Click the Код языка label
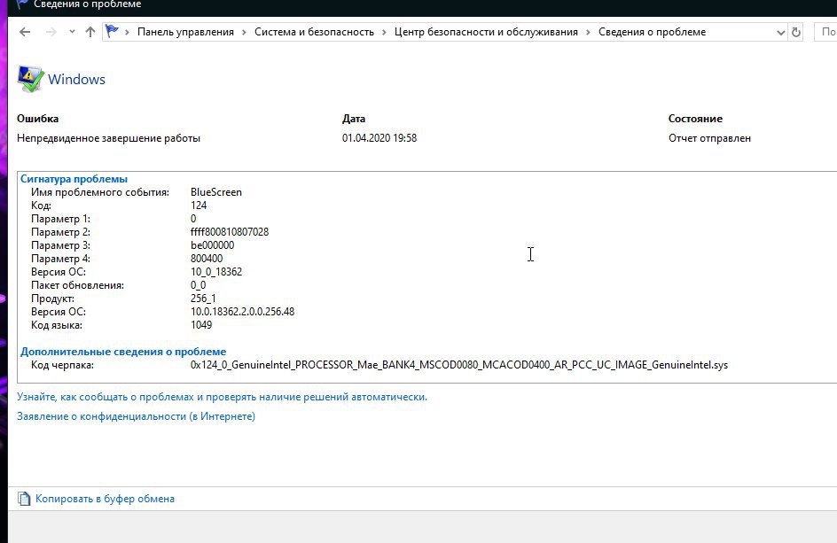 tap(57, 325)
